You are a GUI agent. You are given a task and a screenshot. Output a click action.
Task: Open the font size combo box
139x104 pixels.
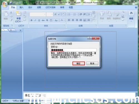point(50,14)
